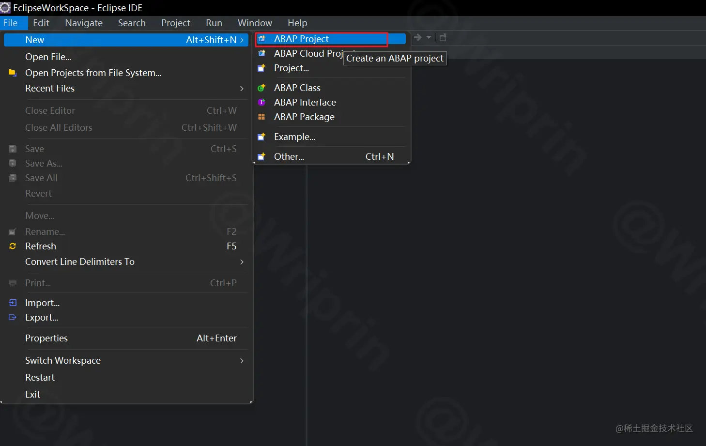The width and height of the screenshot is (706, 446).
Task: Click the Print printer icon
Action: [x=13, y=283]
